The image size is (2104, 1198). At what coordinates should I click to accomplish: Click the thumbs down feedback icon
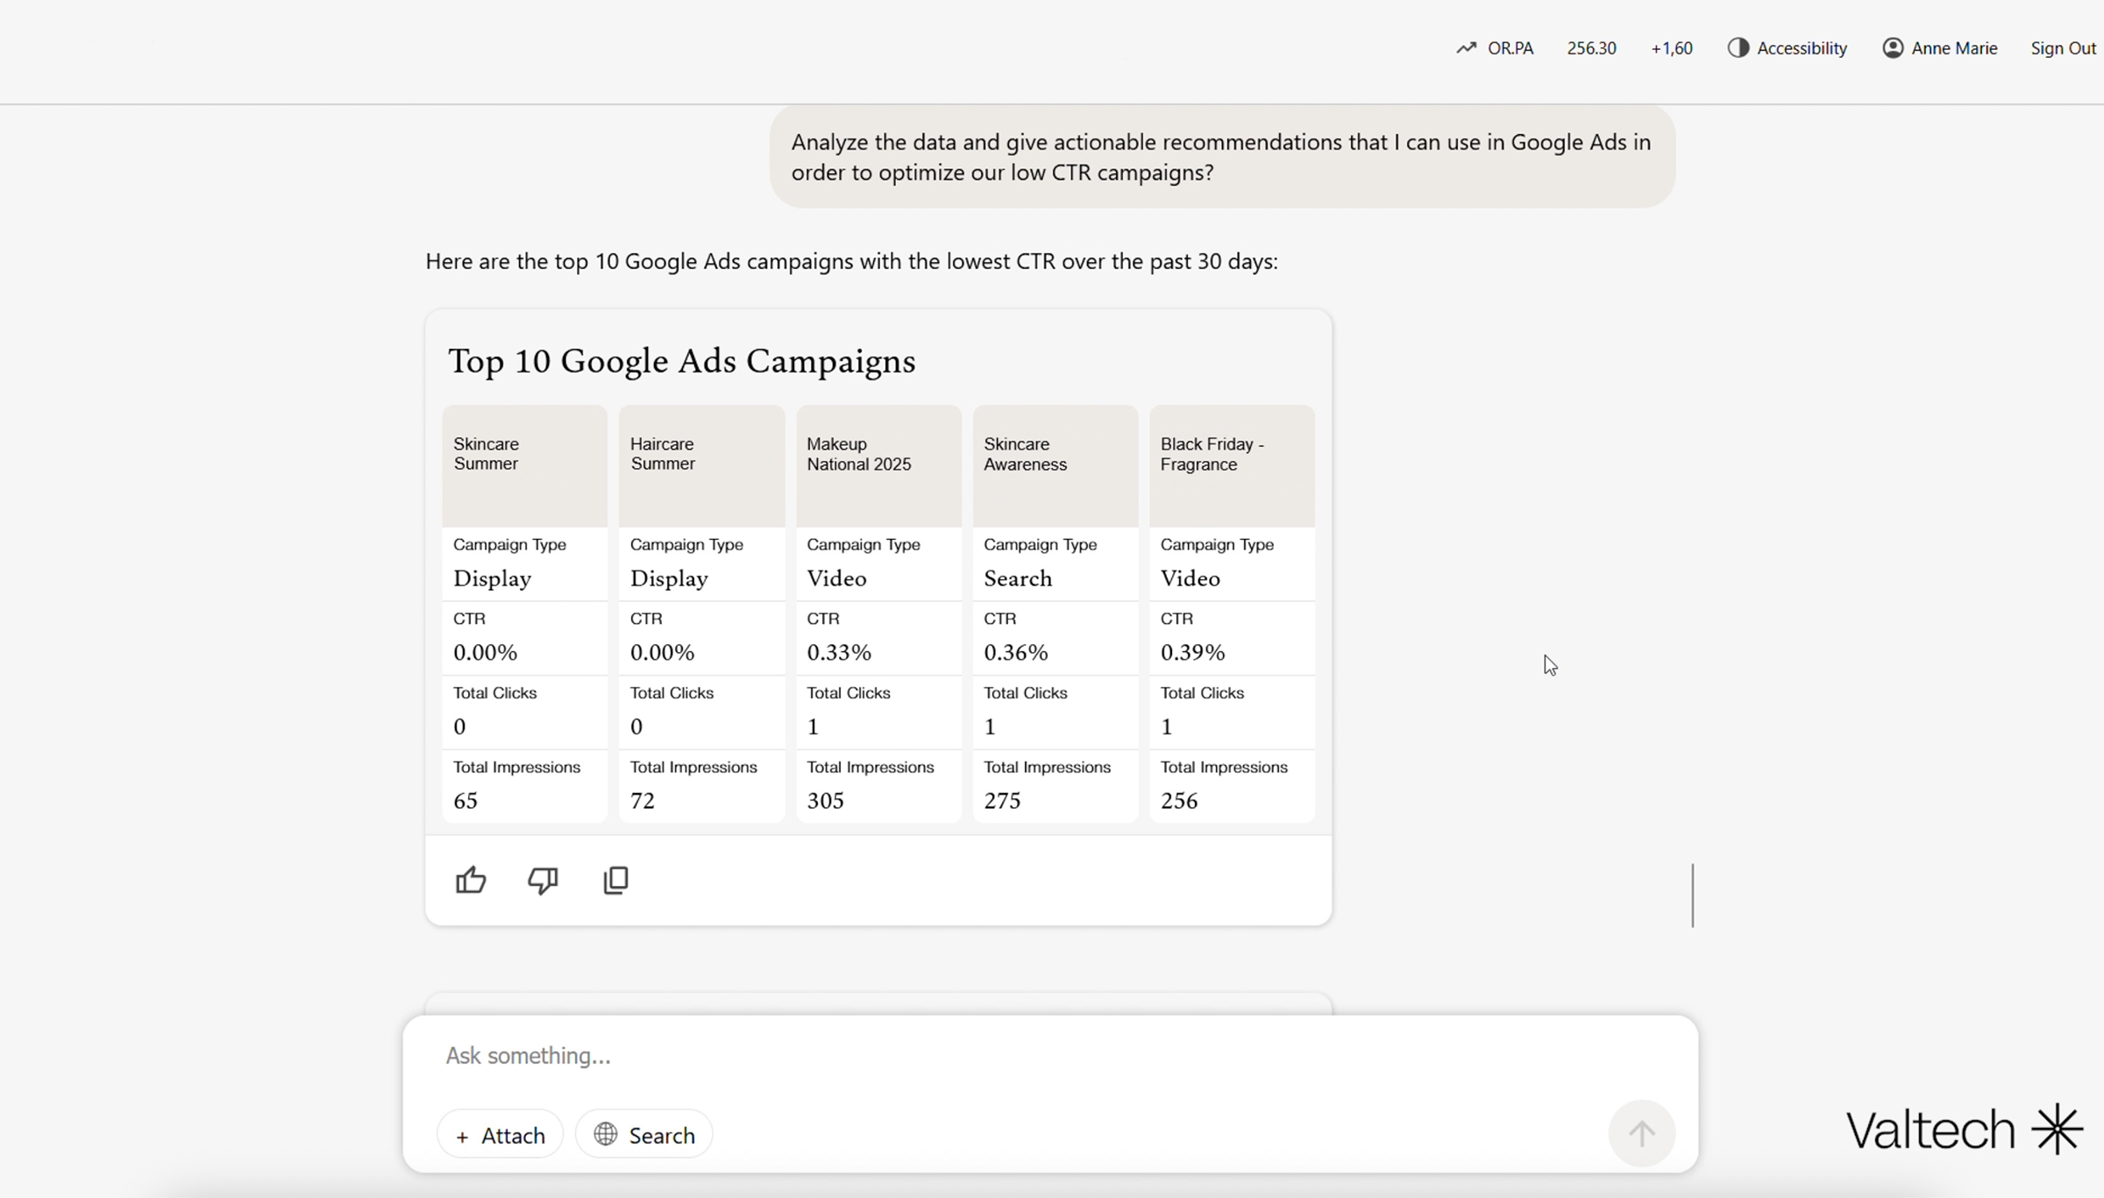click(543, 880)
